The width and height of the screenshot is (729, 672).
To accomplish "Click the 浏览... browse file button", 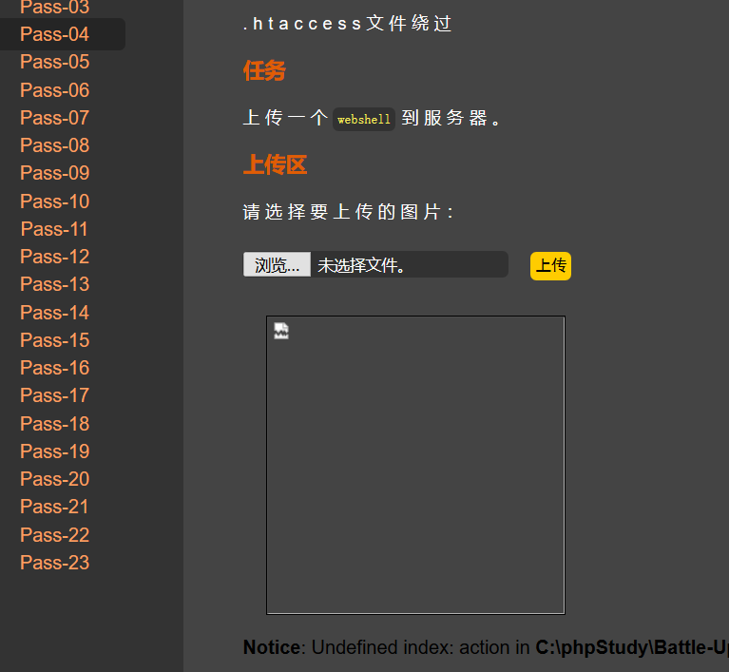I will click(x=277, y=264).
